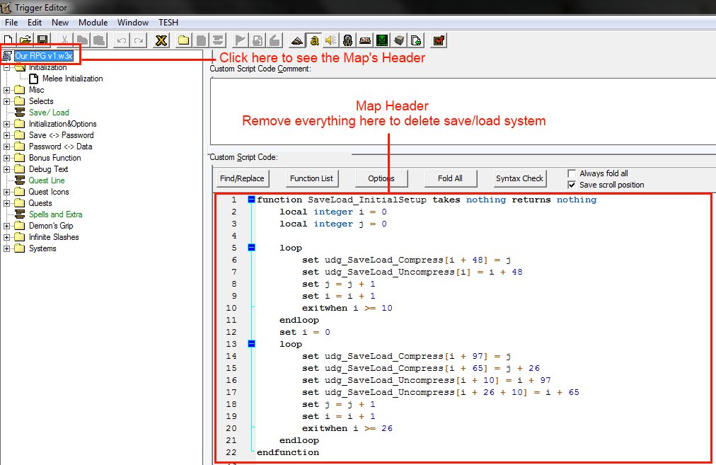Click the New Trigger Comment icon
This screenshot has width=716, height=465.
[218, 40]
